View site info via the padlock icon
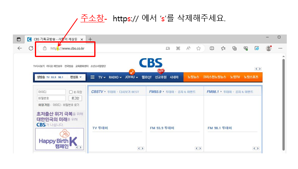 point(45,48)
